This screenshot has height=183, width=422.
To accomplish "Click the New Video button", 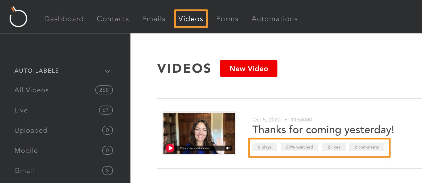I will point(248,68).
